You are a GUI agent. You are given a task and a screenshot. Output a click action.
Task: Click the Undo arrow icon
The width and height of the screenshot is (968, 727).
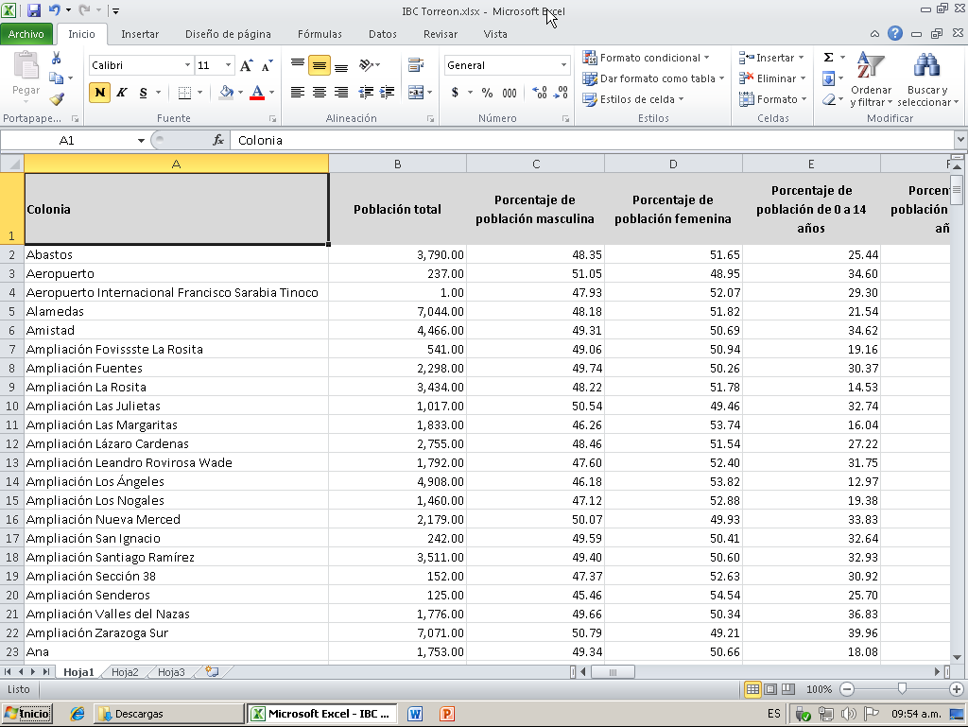tap(54, 9)
